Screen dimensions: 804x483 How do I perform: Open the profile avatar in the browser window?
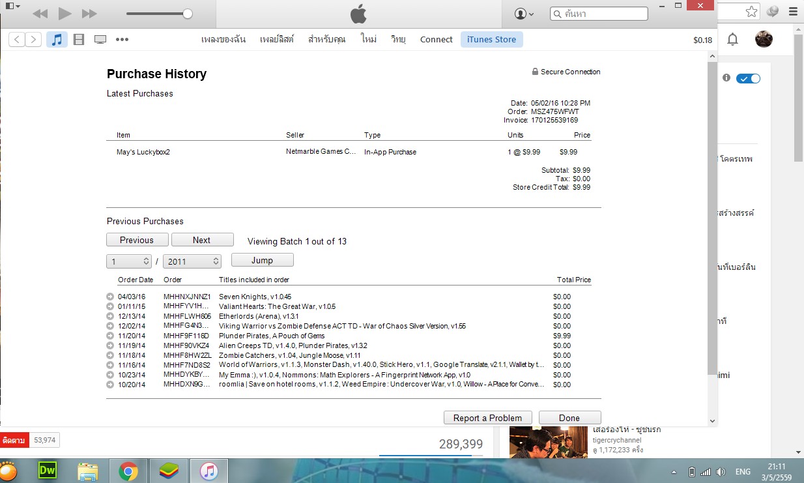pyautogui.click(x=764, y=40)
